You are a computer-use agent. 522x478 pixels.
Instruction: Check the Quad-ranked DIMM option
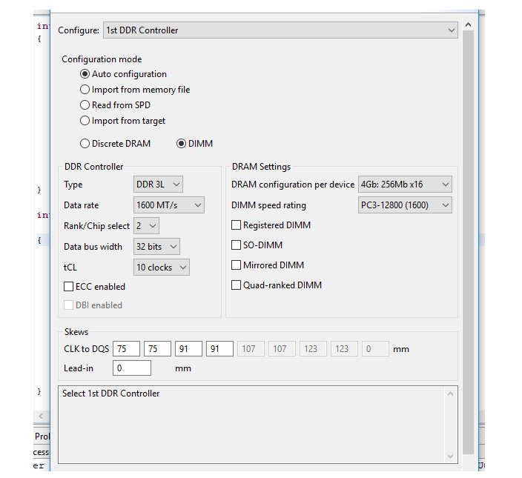point(236,285)
